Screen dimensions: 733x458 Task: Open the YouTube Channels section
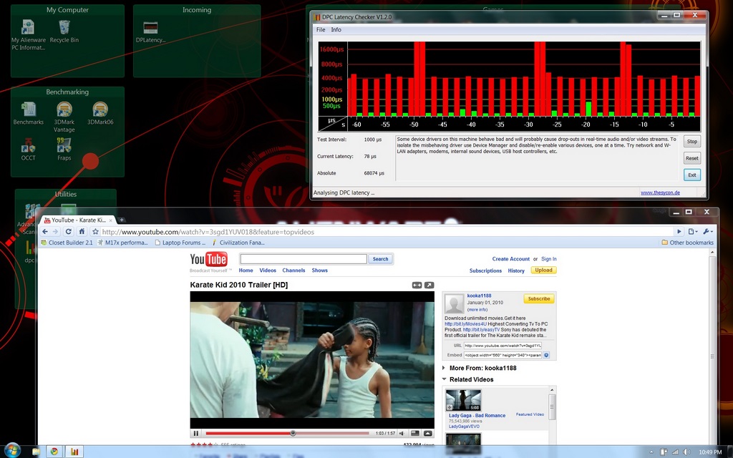pyautogui.click(x=293, y=270)
